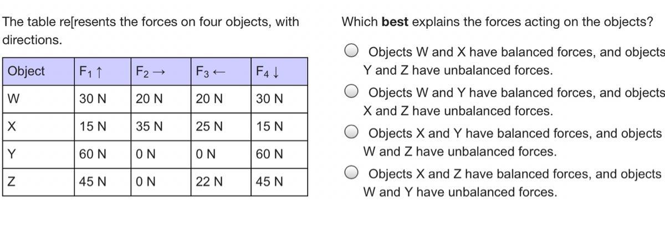Click the F3 left-arrow column header
This screenshot has width=665, height=227.
click(221, 71)
